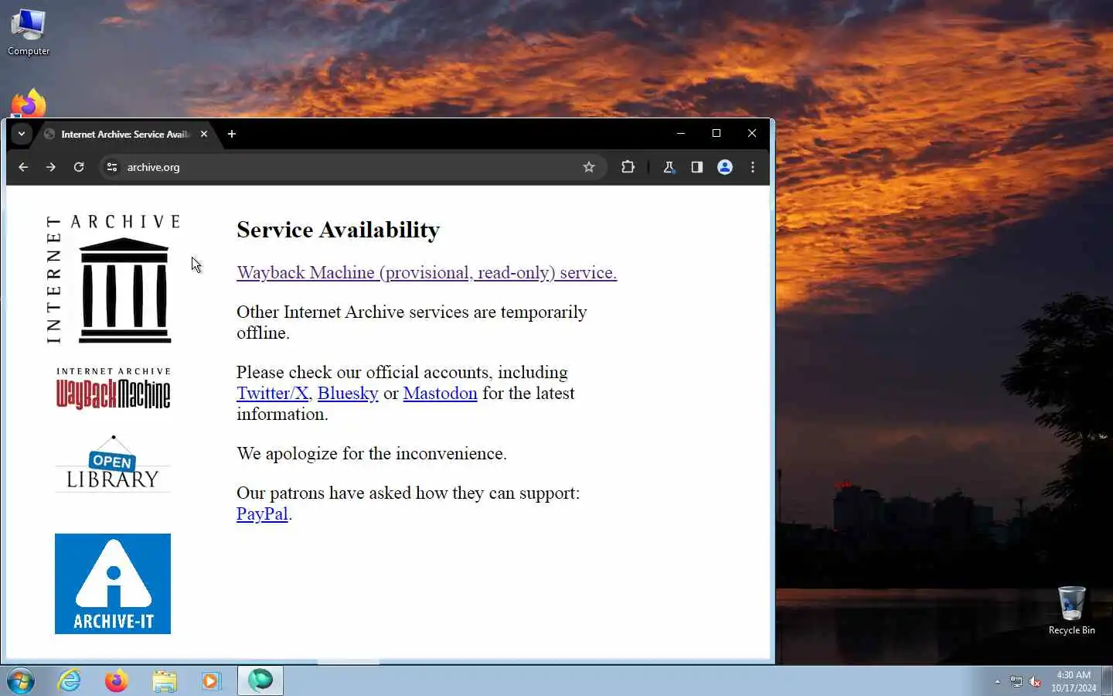Show hidden system tray icons
The width and height of the screenshot is (1113, 696).
998,681
